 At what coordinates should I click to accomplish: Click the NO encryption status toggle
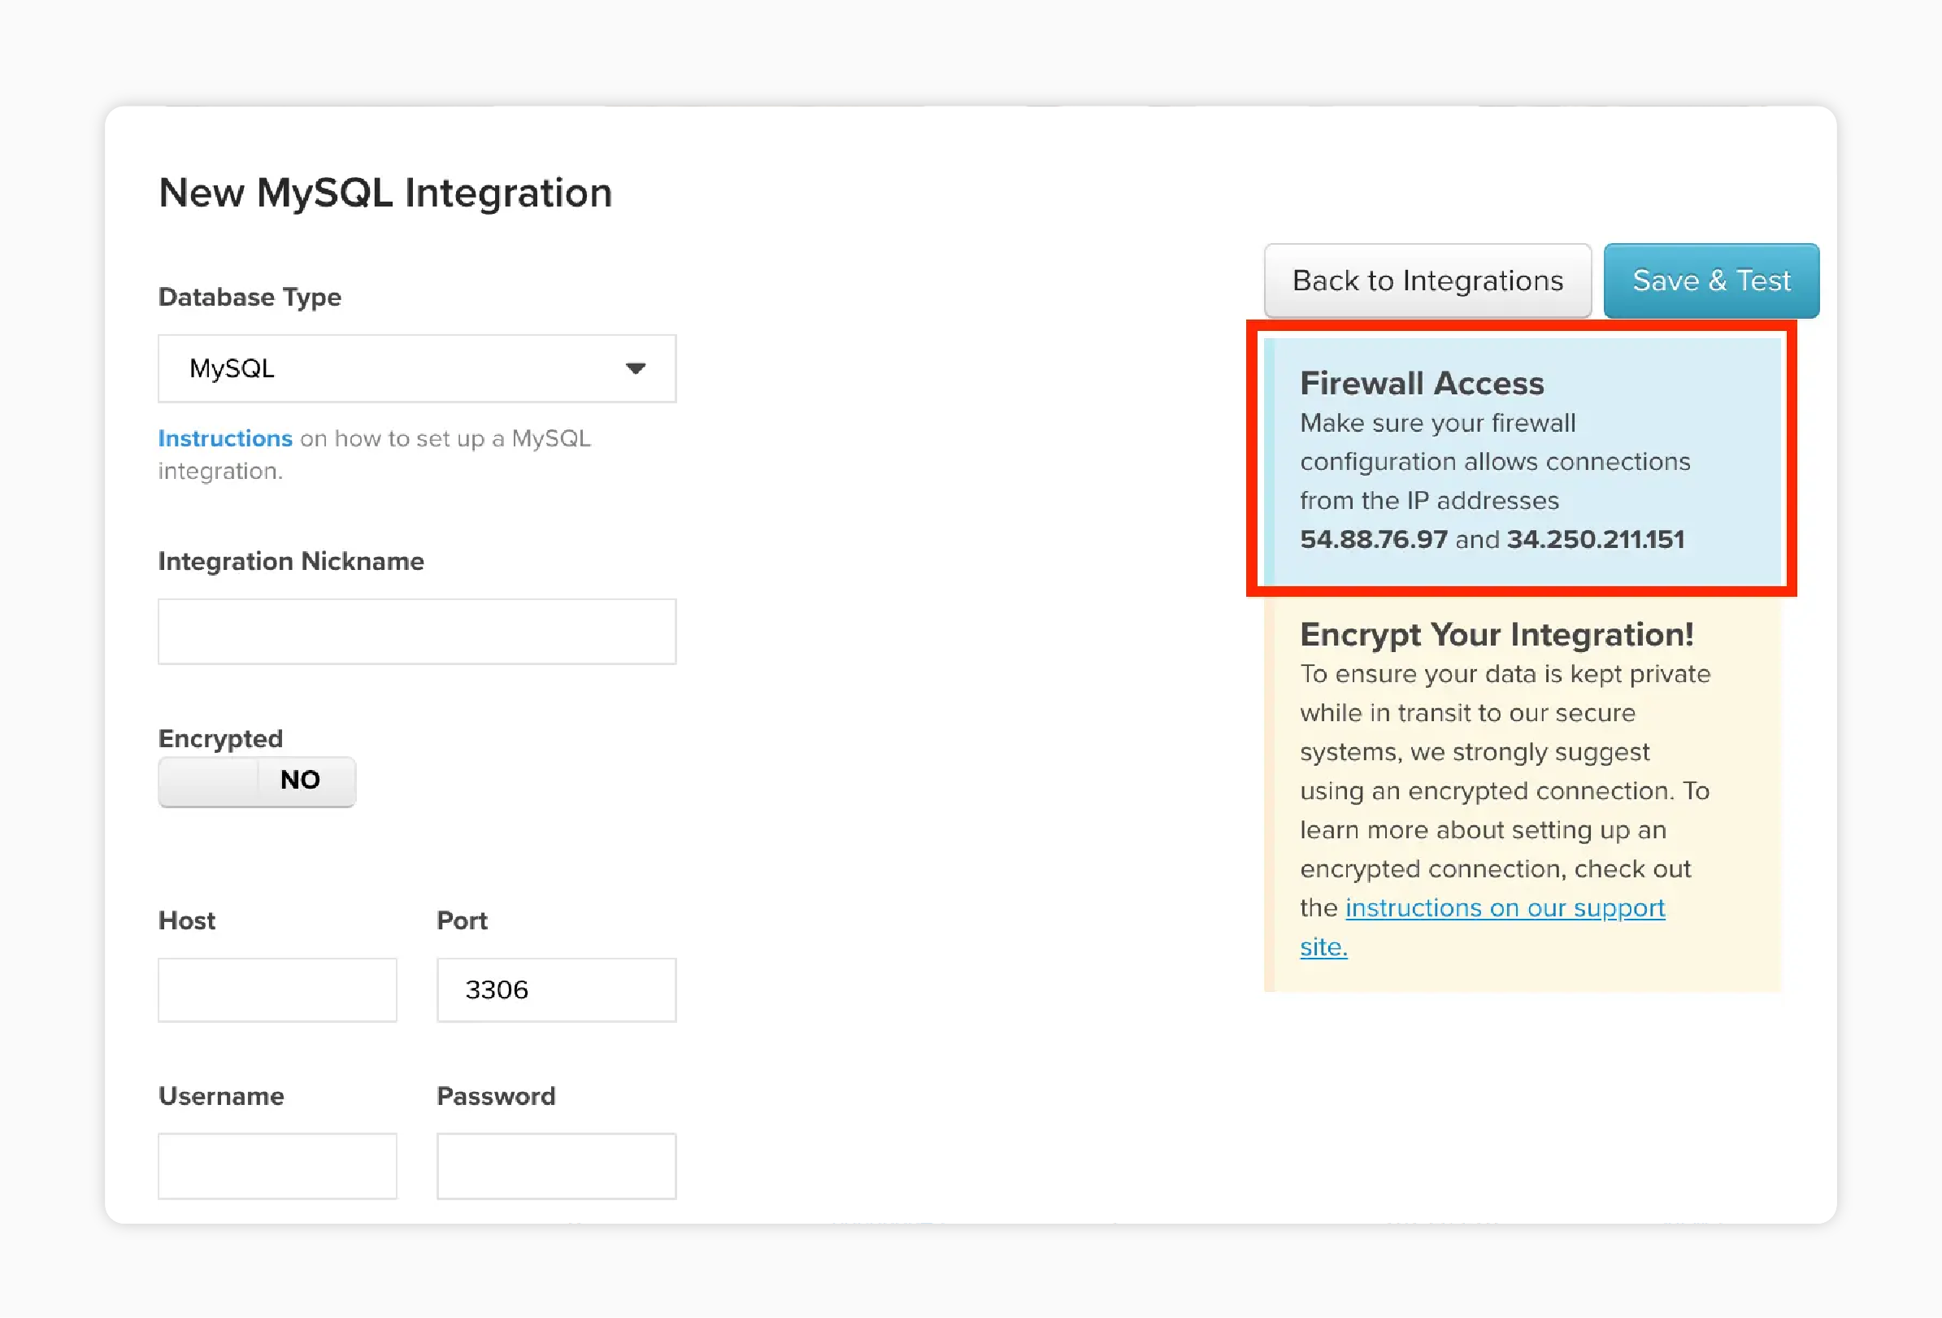click(x=257, y=780)
